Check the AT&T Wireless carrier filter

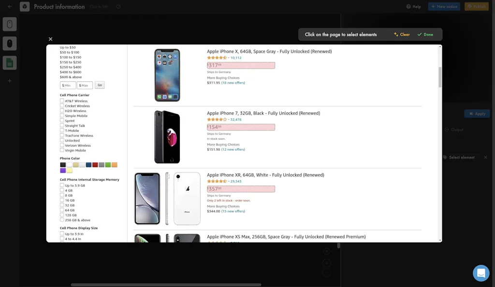(x=62, y=101)
